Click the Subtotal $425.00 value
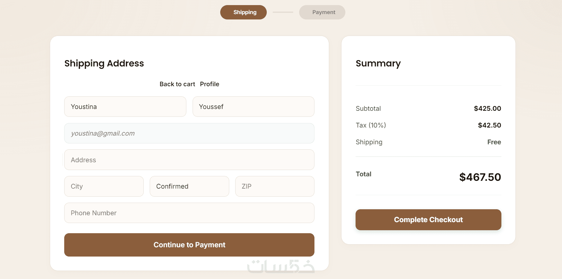Screen dimensions: 562x279 coord(488,108)
